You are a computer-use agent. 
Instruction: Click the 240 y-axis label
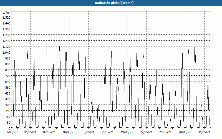tap(8, 111)
